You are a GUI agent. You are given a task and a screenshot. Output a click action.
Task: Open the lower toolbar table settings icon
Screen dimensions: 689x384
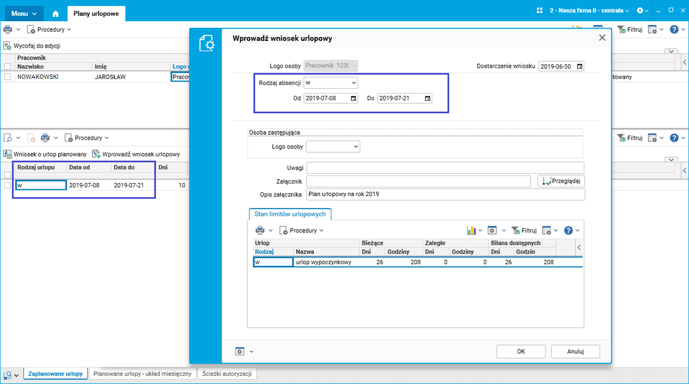click(652, 138)
